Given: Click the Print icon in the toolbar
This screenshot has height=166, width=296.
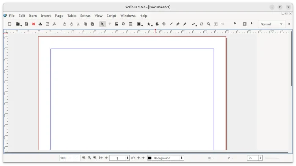Looking at the screenshot, I should (40, 24).
